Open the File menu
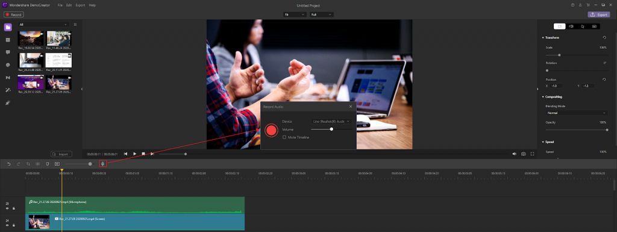Image resolution: width=617 pixels, height=232 pixels. click(60, 5)
